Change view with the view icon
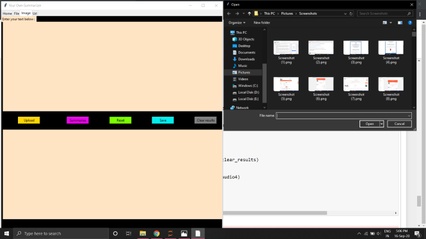Viewport: 426px width, 239px height. pos(384,23)
